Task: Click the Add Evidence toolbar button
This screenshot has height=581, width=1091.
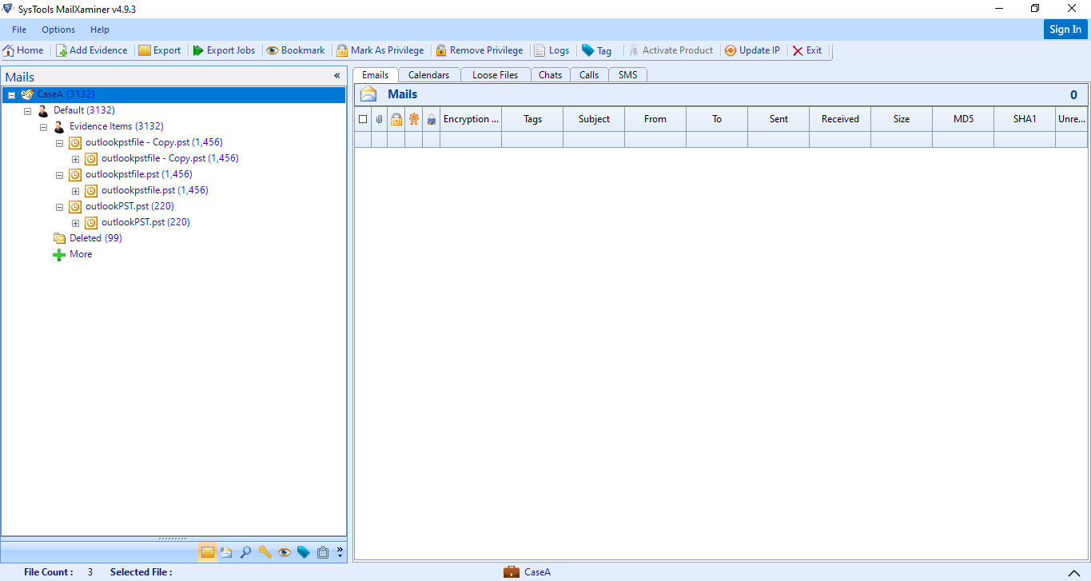Action: coord(92,50)
